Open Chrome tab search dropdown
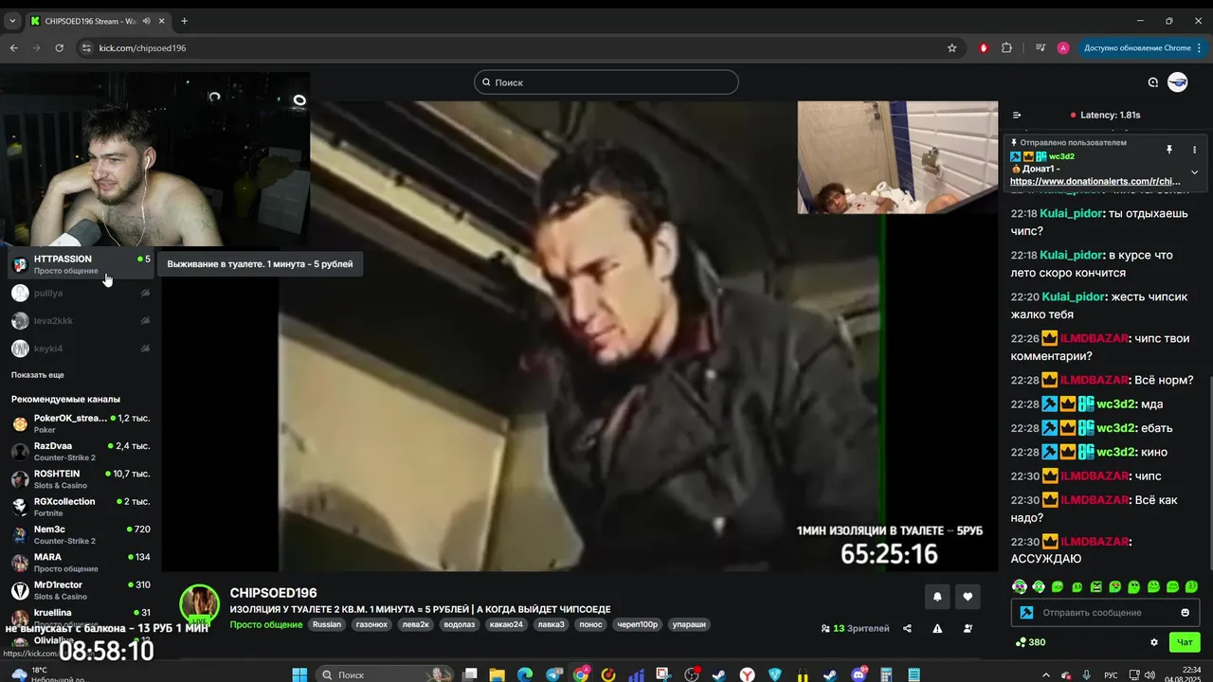The height and width of the screenshot is (682, 1213). (12, 21)
